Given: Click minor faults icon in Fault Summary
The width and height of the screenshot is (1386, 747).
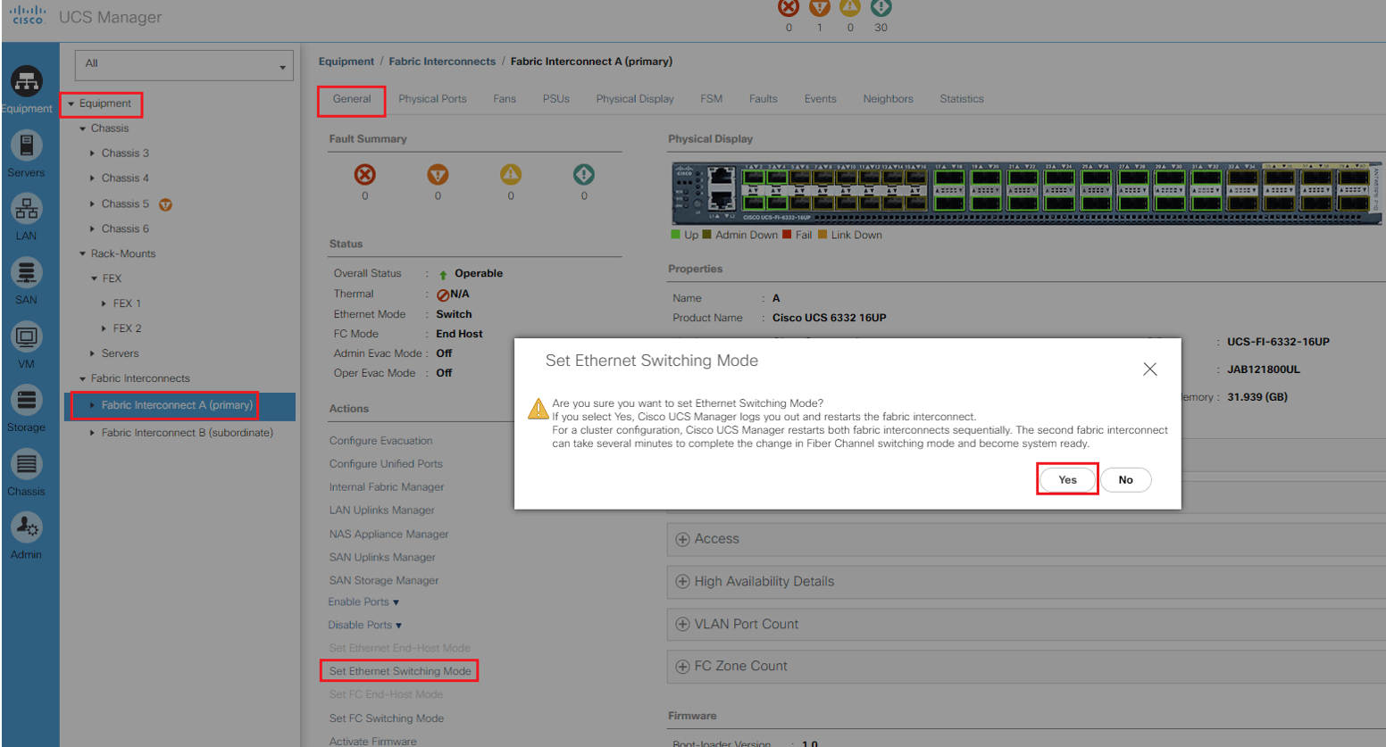Looking at the screenshot, I should pyautogui.click(x=511, y=174).
